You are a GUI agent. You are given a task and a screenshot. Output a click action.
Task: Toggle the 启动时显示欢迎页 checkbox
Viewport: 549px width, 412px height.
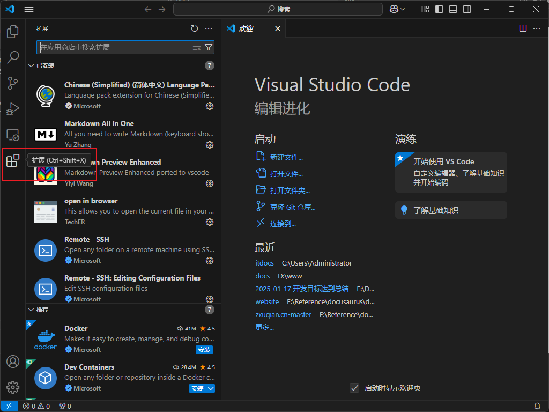(354, 388)
